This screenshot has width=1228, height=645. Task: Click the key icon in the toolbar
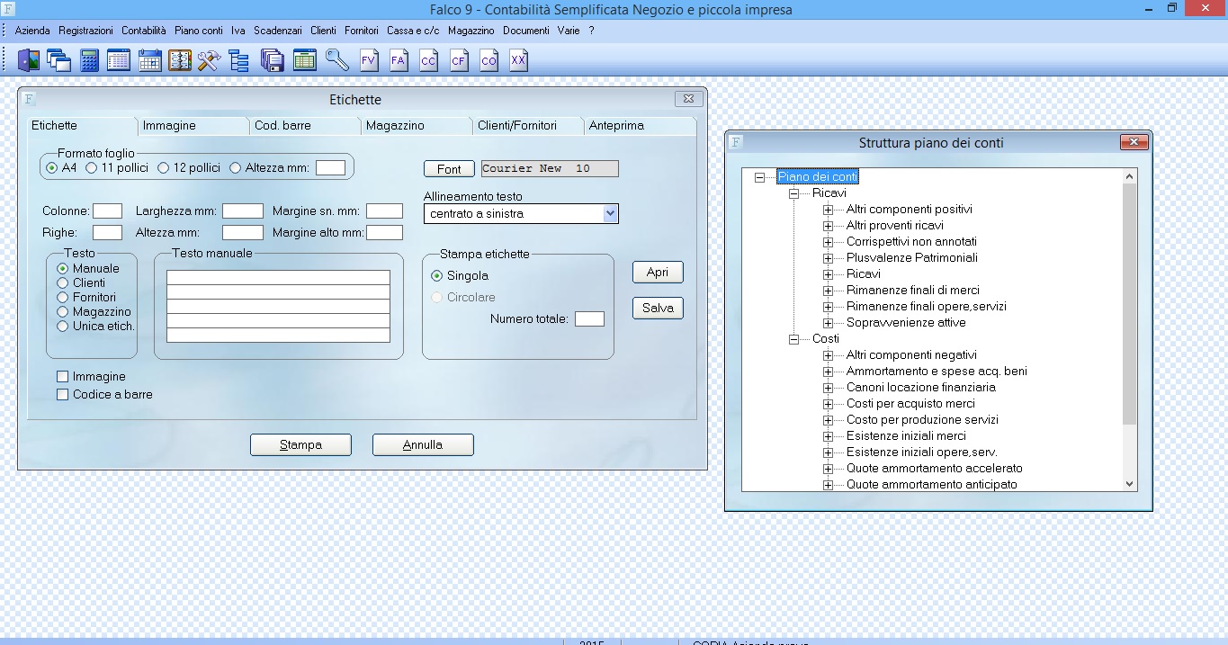pyautogui.click(x=337, y=60)
